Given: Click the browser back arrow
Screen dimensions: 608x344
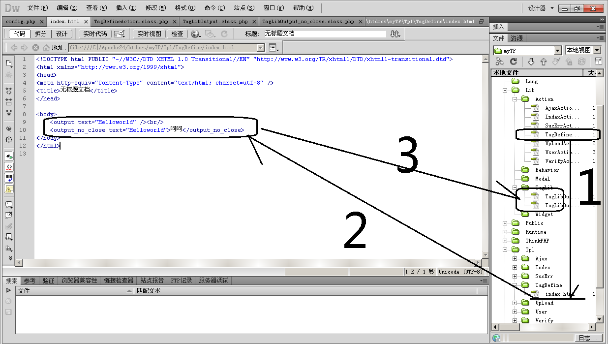Looking at the screenshot, I should tap(14, 48).
